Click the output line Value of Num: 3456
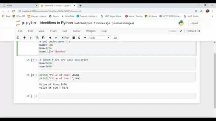This screenshot has width=216, height=121. tap(53, 84)
